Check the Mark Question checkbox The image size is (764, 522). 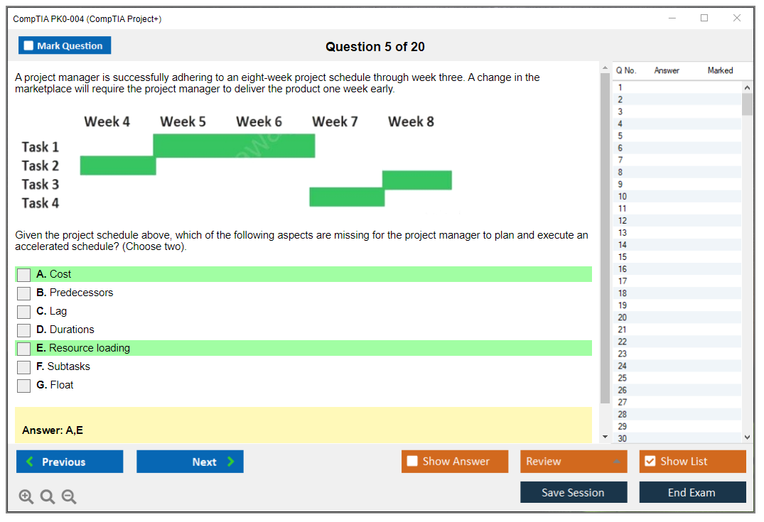click(x=29, y=45)
